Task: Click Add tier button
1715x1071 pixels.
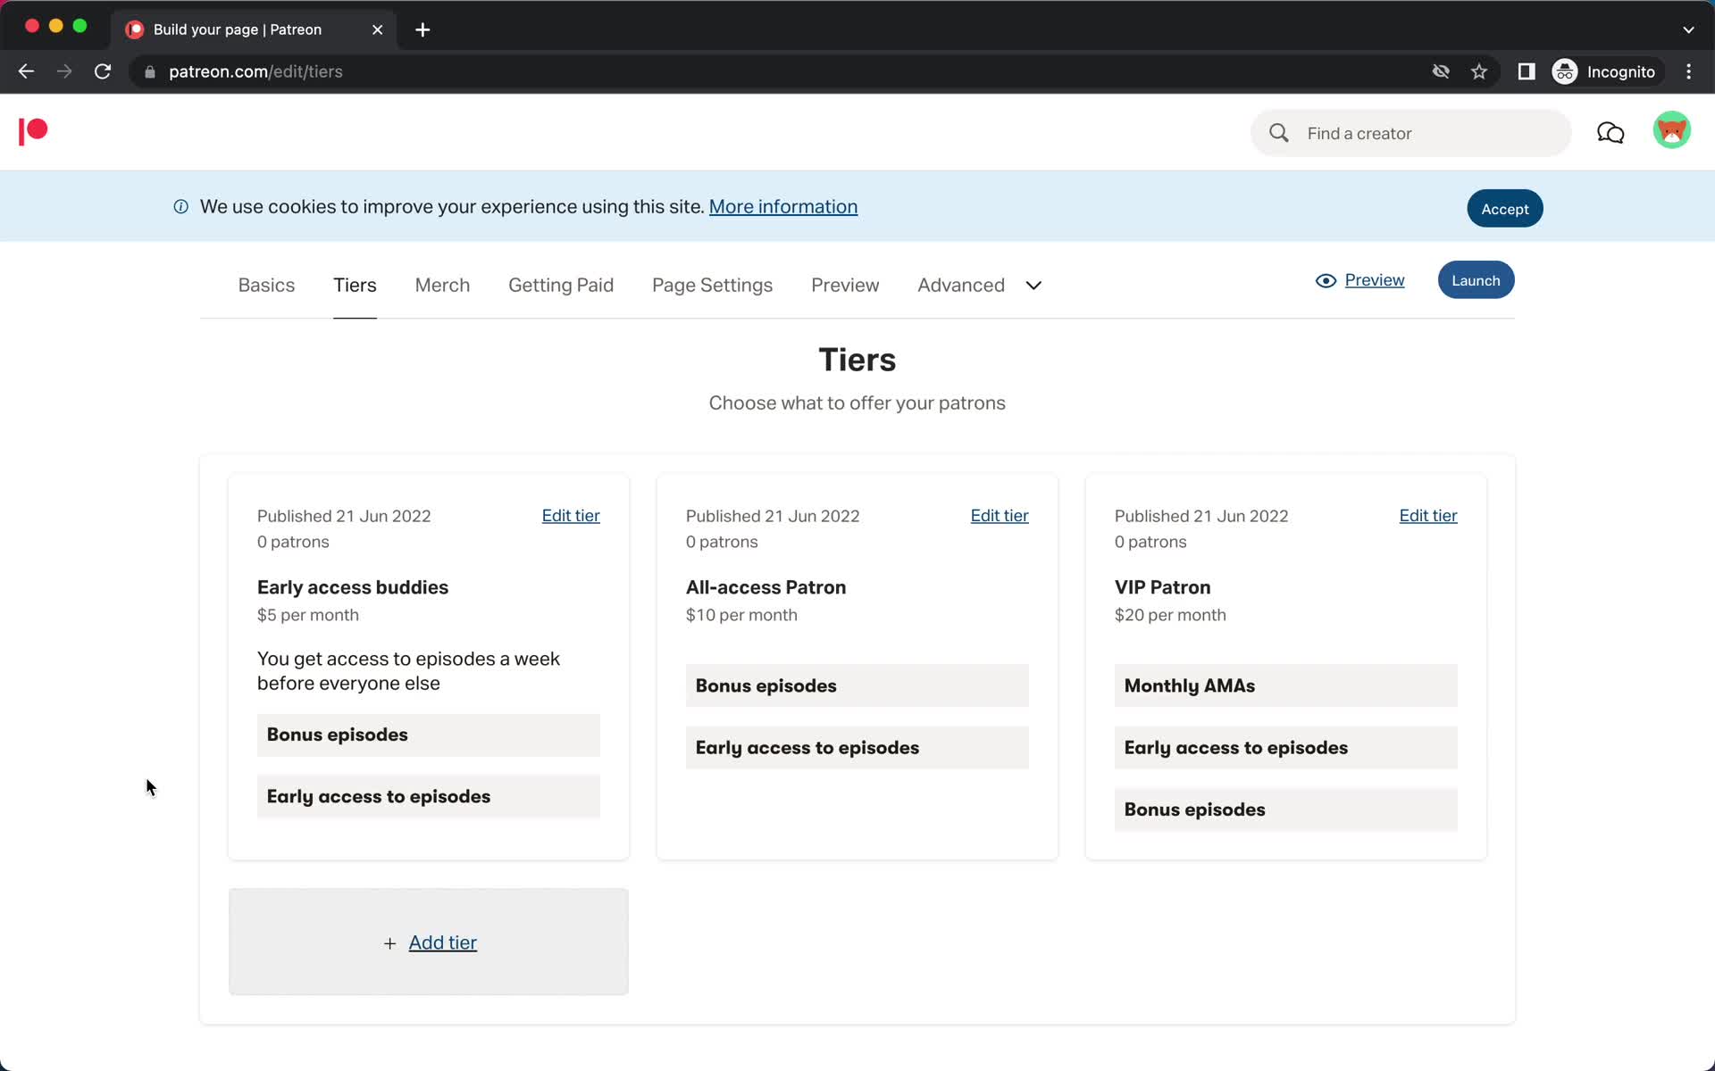Action: tap(429, 942)
